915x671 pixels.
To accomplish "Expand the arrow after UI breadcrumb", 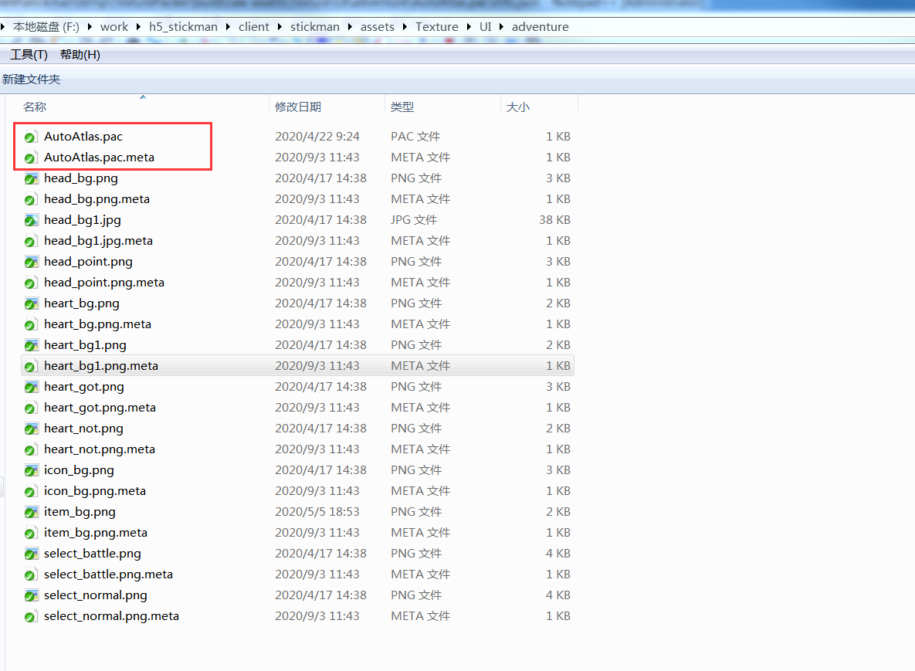I will [501, 27].
